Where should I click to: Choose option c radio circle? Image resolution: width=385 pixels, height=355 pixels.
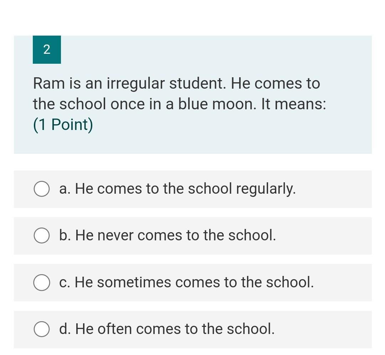(x=42, y=283)
